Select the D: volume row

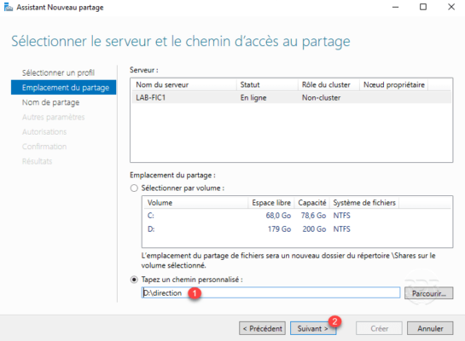tap(297, 228)
